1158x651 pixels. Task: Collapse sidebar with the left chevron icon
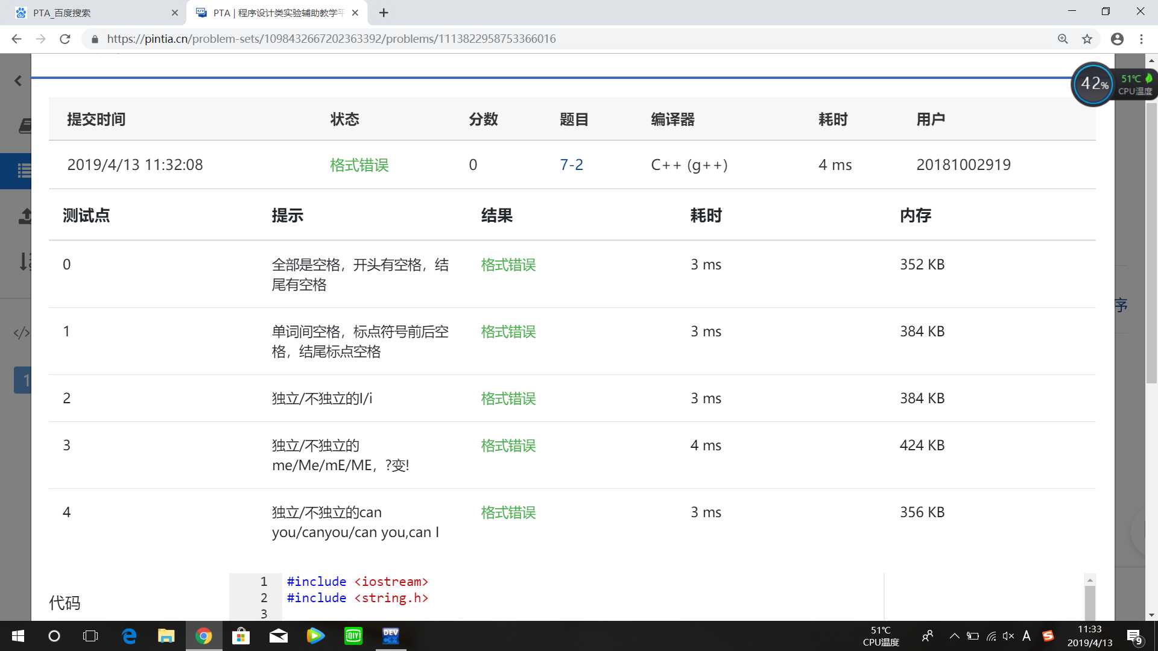[18, 81]
